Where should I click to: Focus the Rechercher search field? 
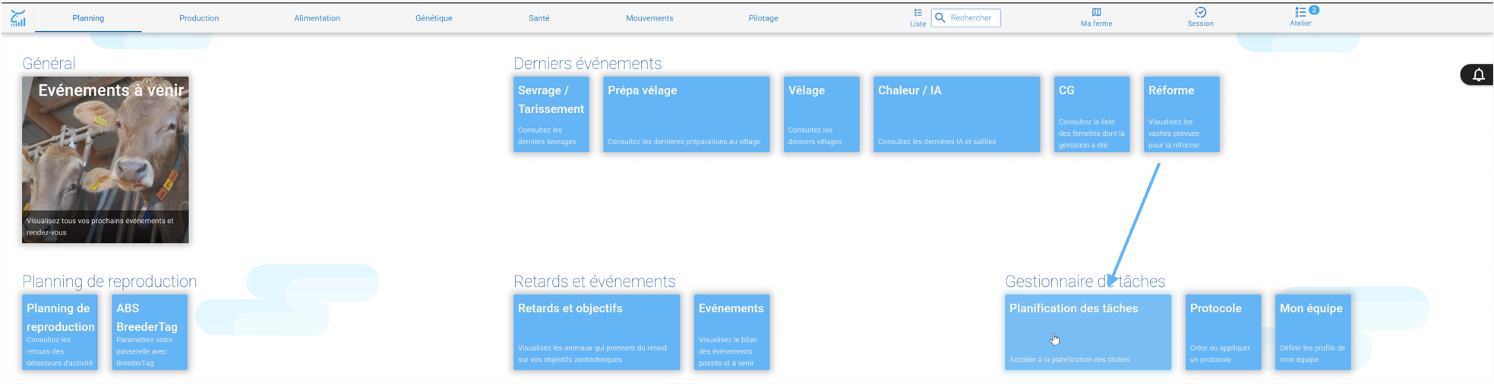[x=966, y=17]
